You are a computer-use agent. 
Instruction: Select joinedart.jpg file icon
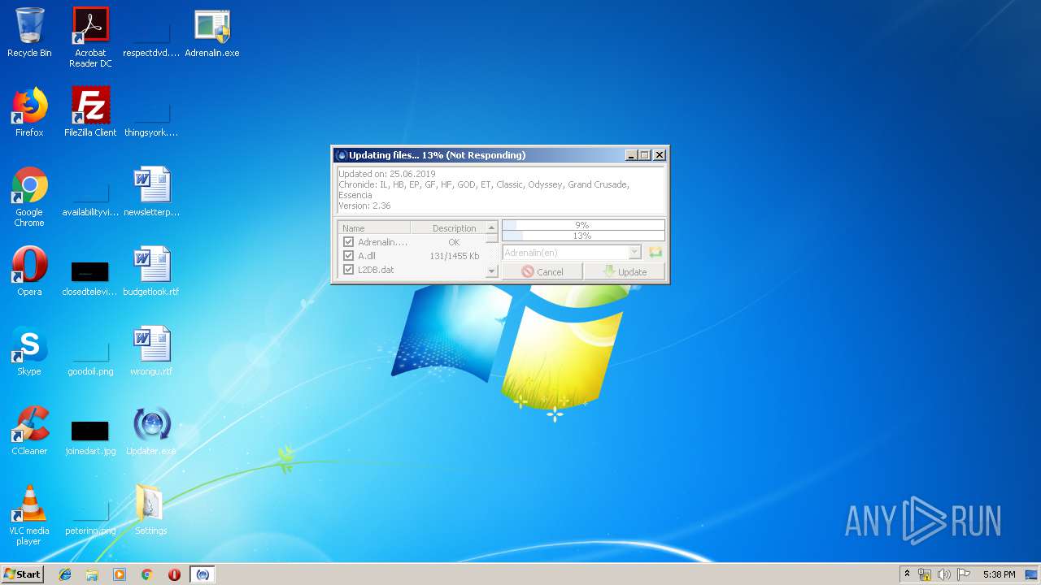click(x=90, y=437)
